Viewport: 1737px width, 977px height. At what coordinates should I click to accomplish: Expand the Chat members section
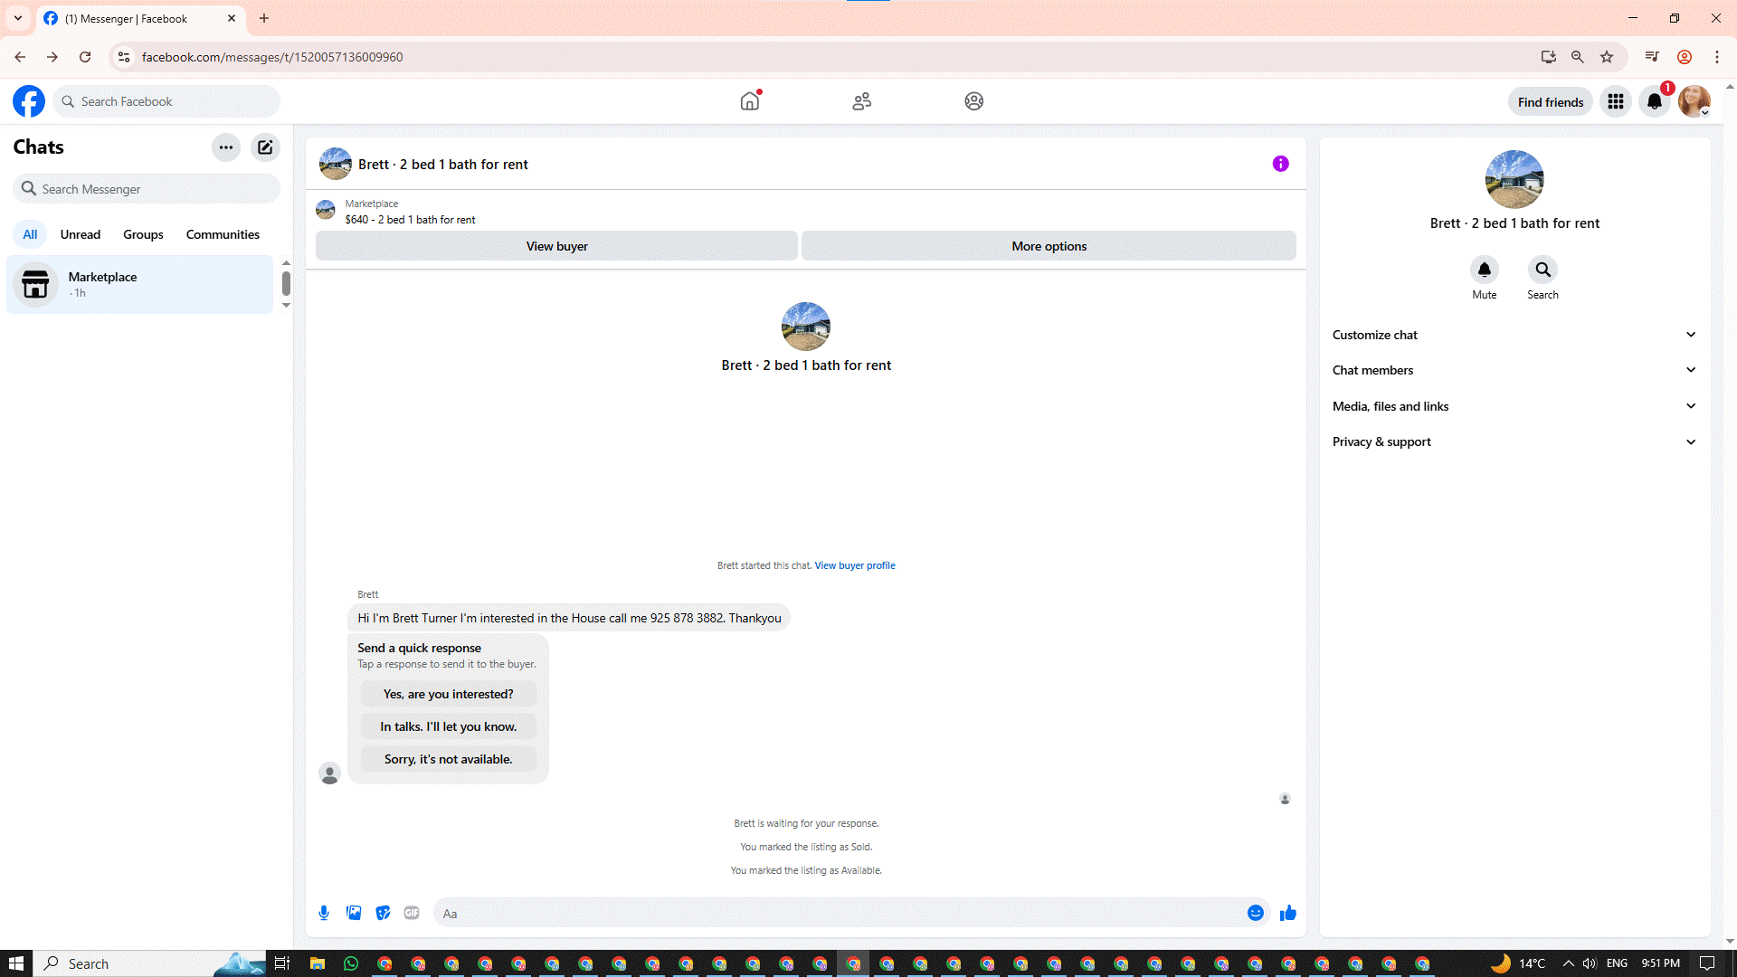(1514, 370)
